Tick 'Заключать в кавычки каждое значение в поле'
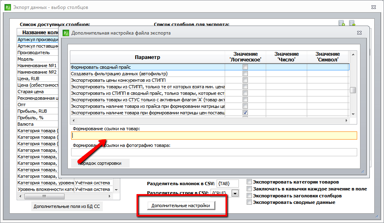384x223 pixels. click(249, 189)
